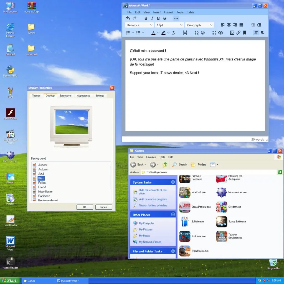Toggle Italic formatting in Word

[152, 18]
